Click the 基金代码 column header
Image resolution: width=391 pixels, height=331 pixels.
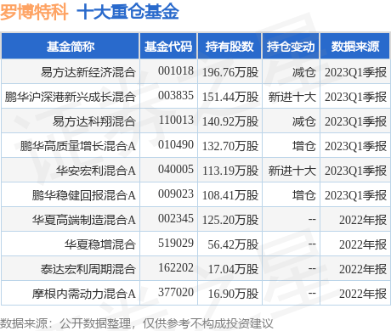click(x=168, y=47)
